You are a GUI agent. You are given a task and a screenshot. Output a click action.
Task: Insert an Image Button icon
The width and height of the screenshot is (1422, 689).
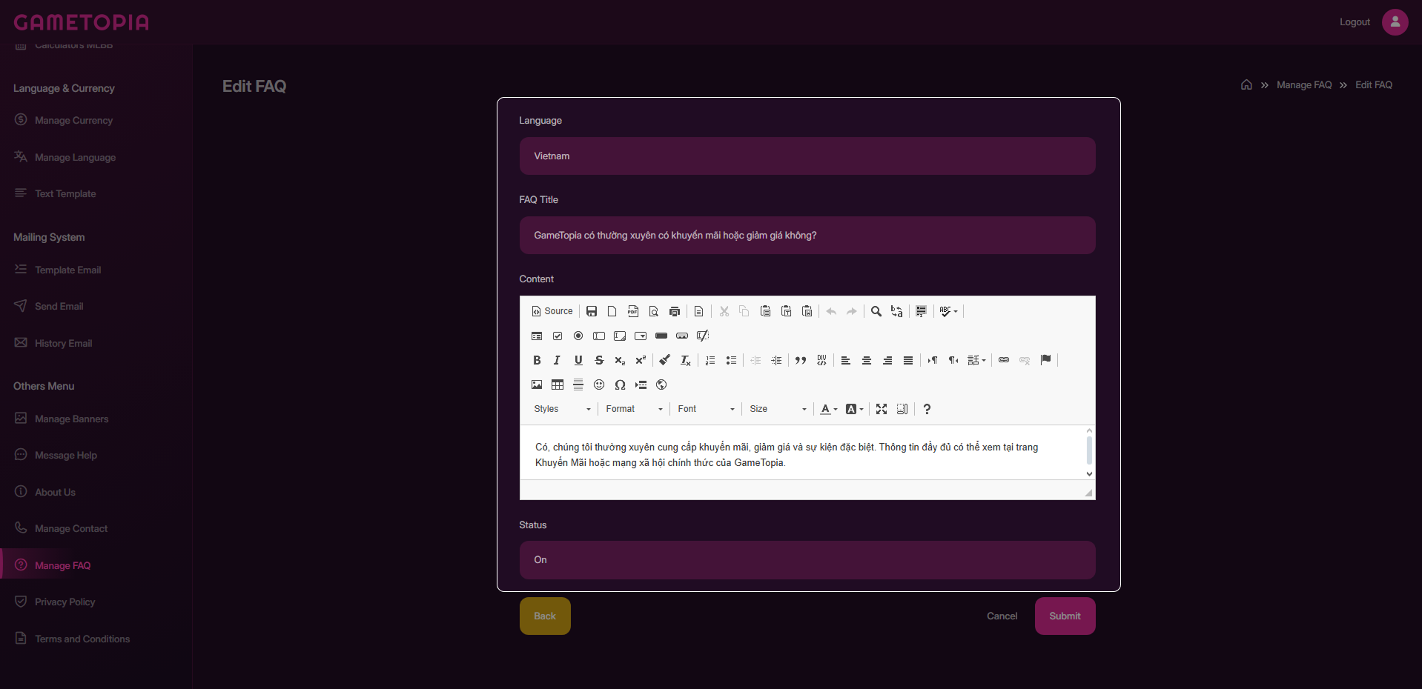click(682, 336)
